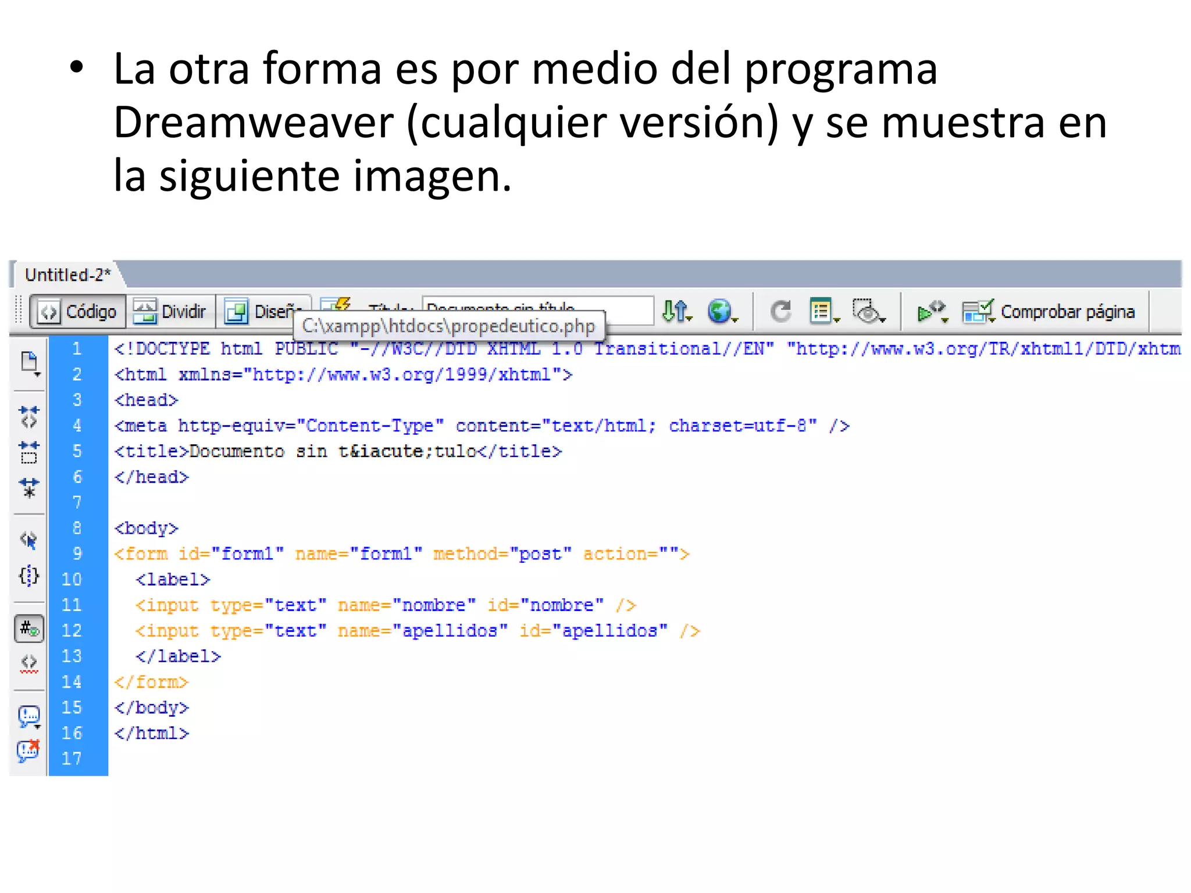
Task: Click the Refresh design view icon
Action: point(780,311)
